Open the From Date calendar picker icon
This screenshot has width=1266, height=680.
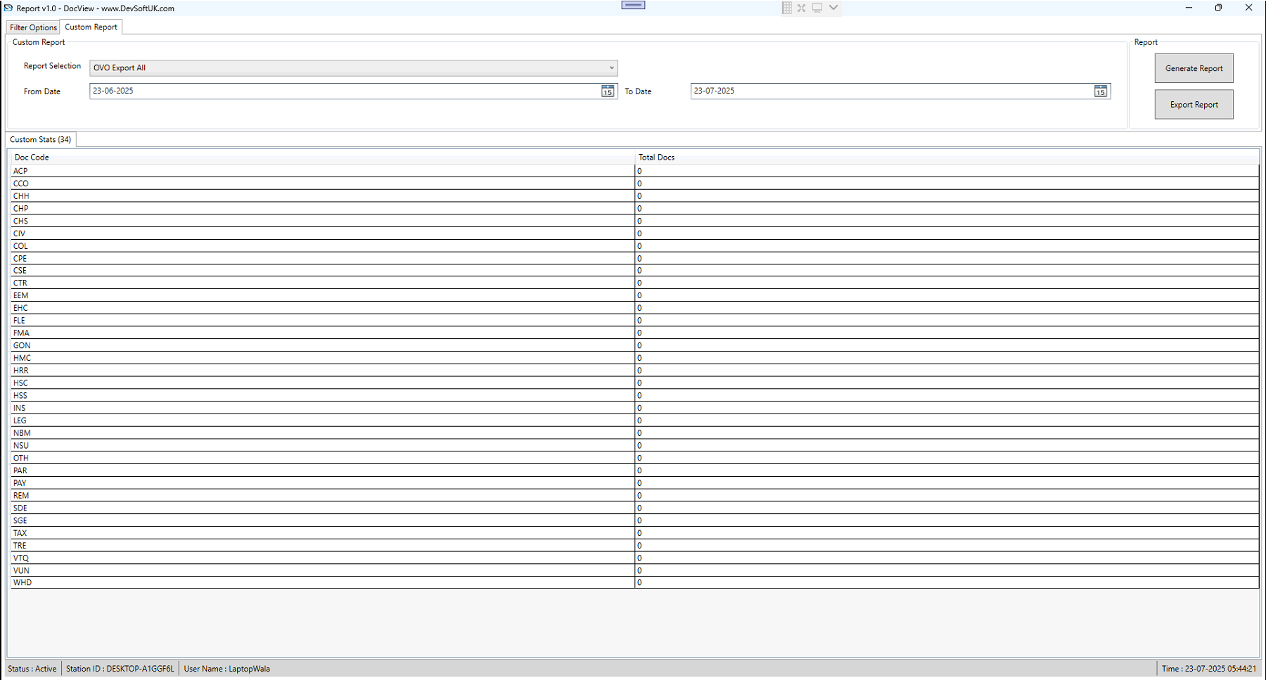(606, 91)
